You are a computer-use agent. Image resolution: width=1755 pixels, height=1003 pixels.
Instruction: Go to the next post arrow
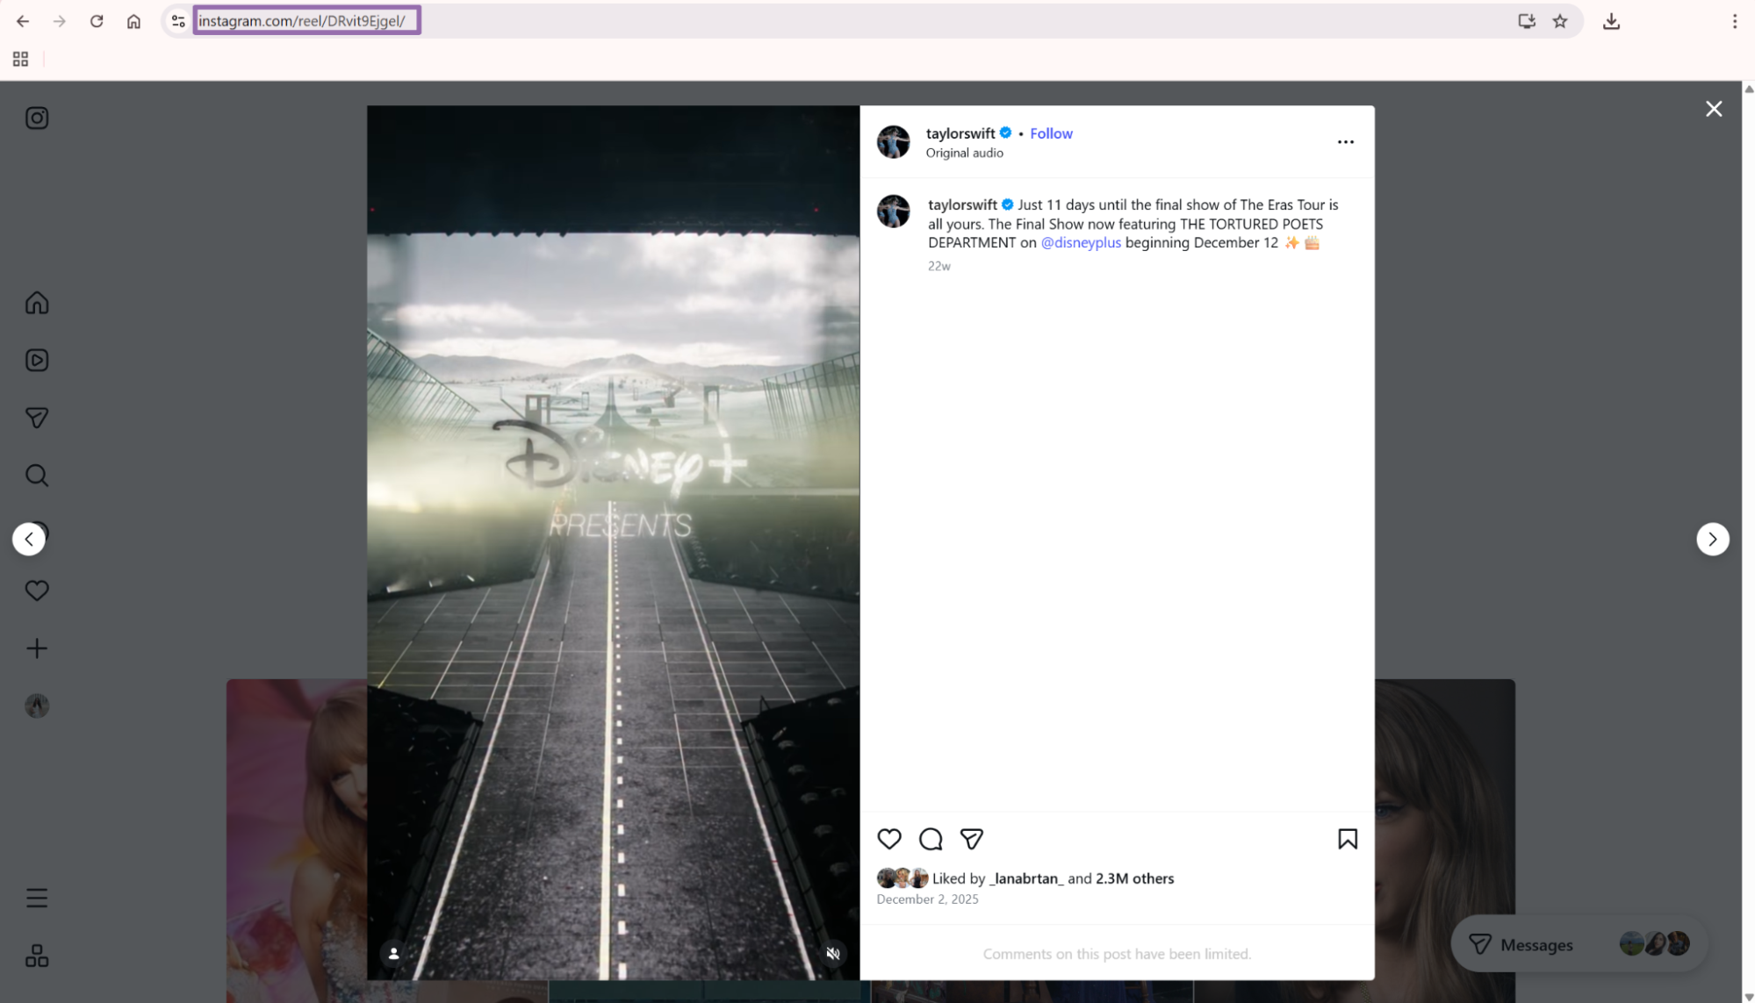1713,539
